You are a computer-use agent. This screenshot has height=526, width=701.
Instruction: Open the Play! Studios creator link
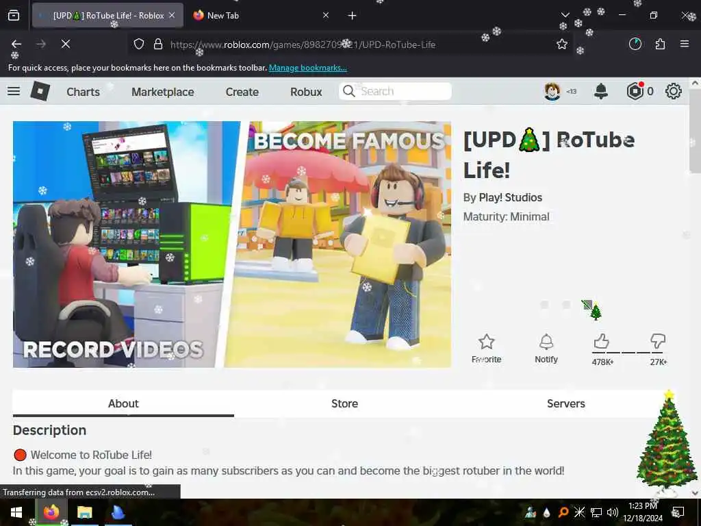511,198
